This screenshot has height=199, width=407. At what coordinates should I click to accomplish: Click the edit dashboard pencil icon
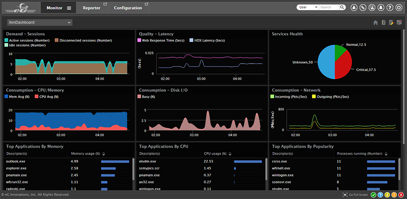coord(391,22)
